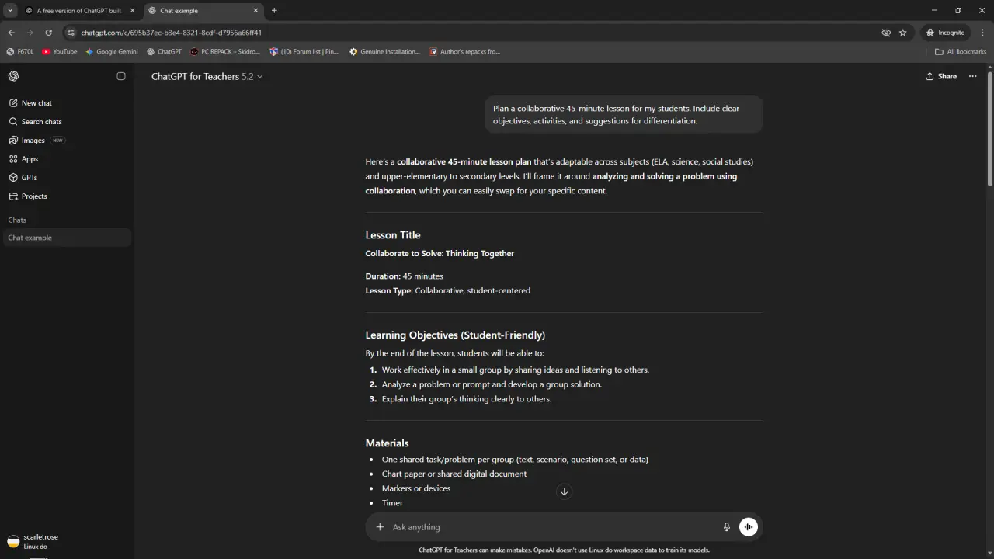Viewport: 994px width, 559px height.
Task: Open the GPTs page
Action: click(x=68, y=177)
